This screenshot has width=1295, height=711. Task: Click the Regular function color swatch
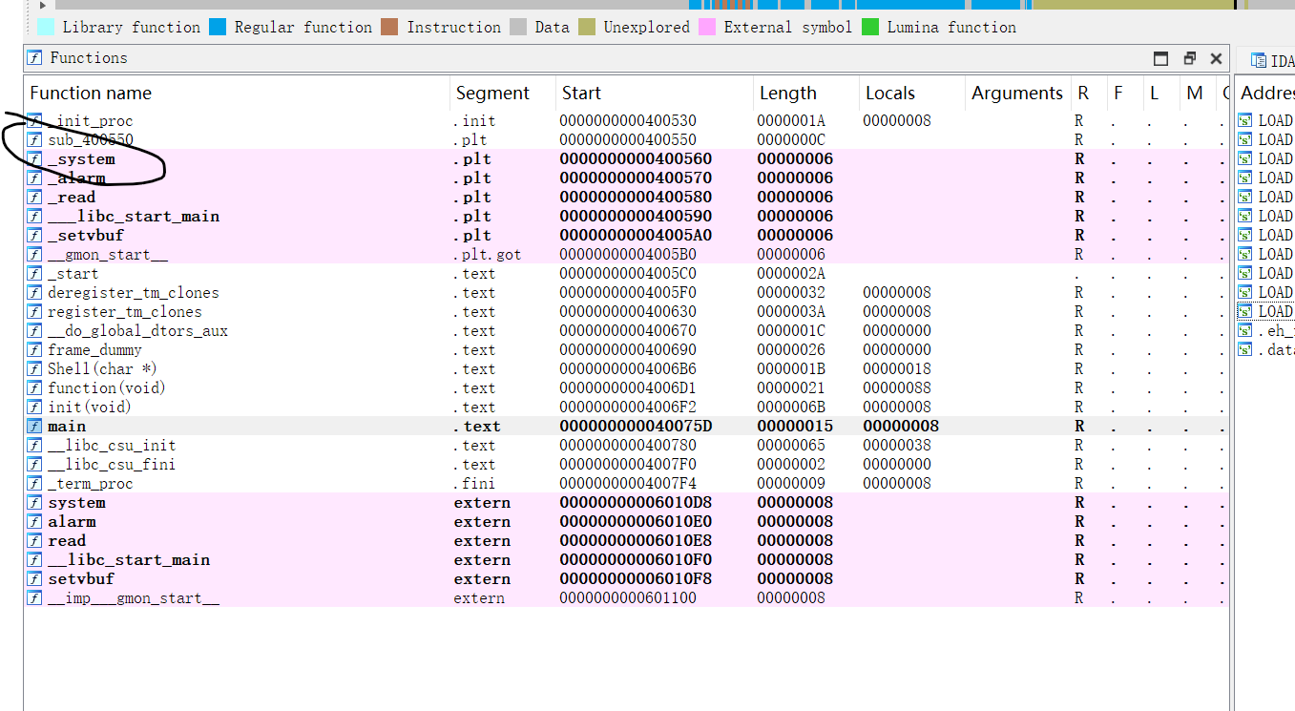point(218,27)
